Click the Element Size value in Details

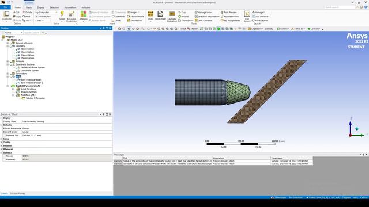click(67, 136)
